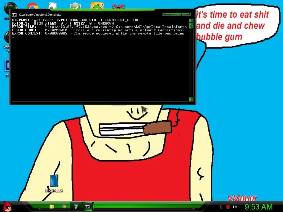Open the Angry Birds start button
Viewport: 283px width, 212px height.
coord(7,206)
